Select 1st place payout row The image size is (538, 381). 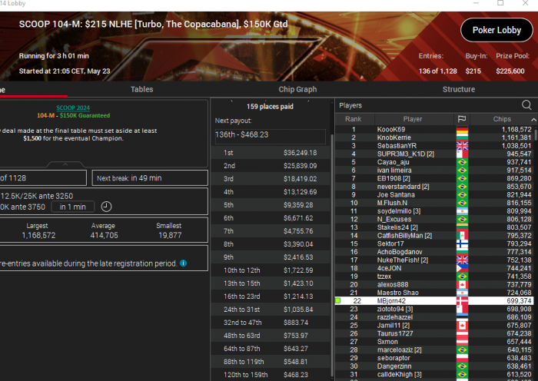[x=270, y=153]
